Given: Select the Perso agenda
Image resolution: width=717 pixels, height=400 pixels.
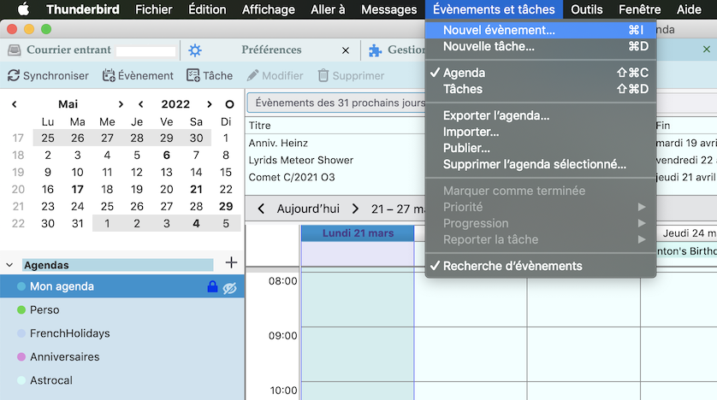Looking at the screenshot, I should tap(122, 309).
